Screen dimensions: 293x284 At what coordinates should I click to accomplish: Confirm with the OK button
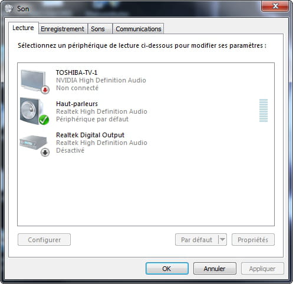[x=167, y=269]
